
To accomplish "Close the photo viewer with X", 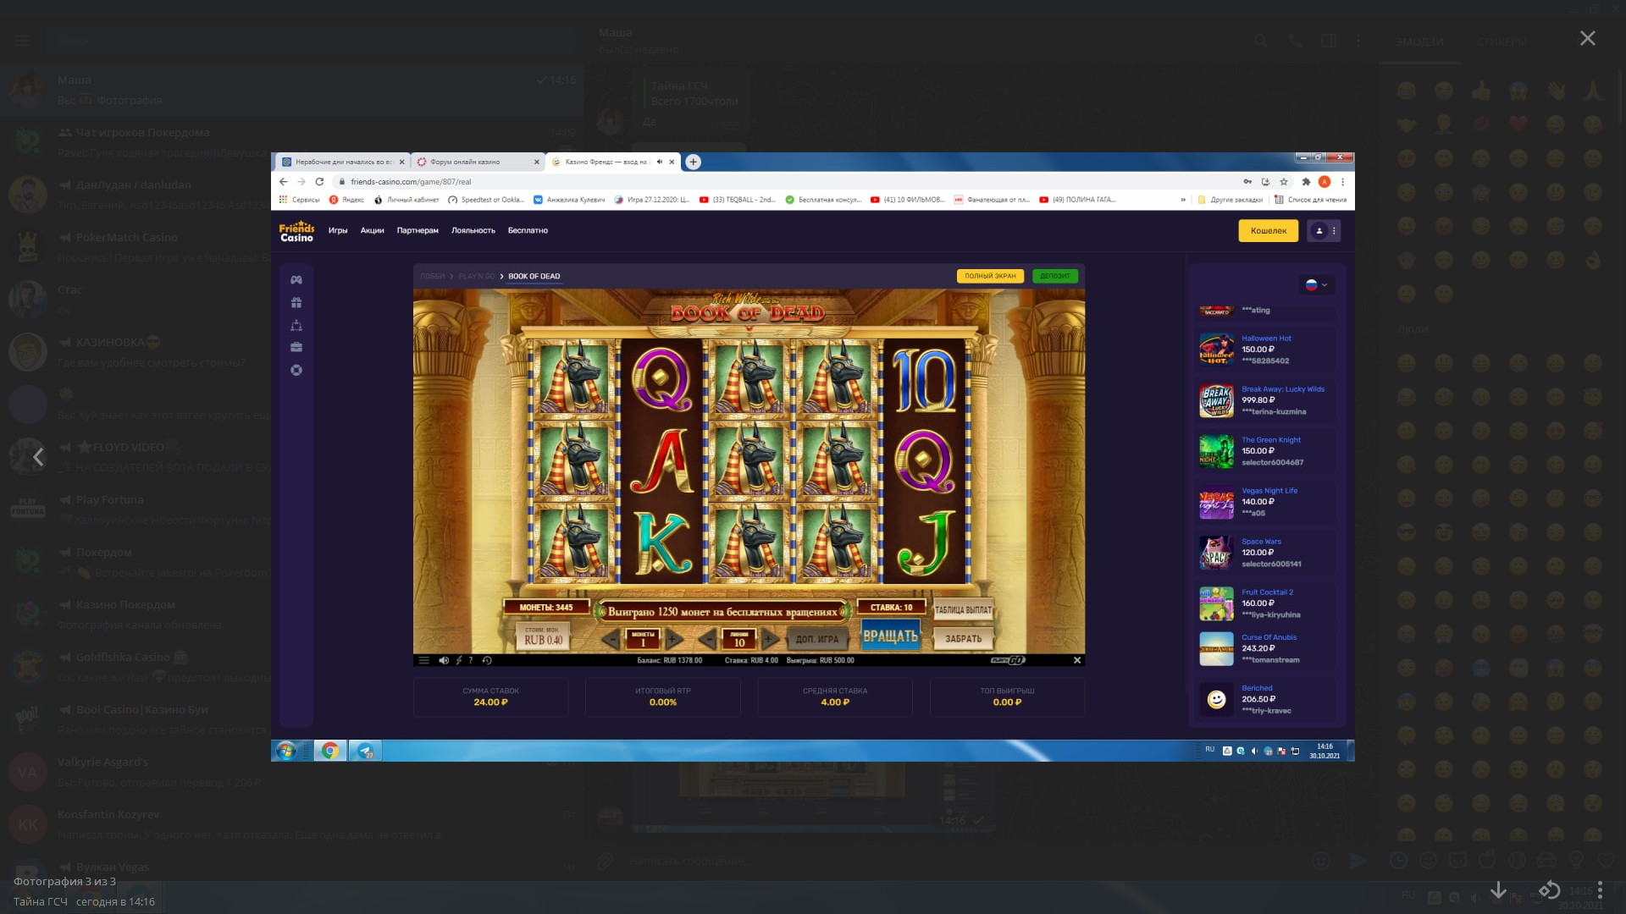I will point(1587,38).
